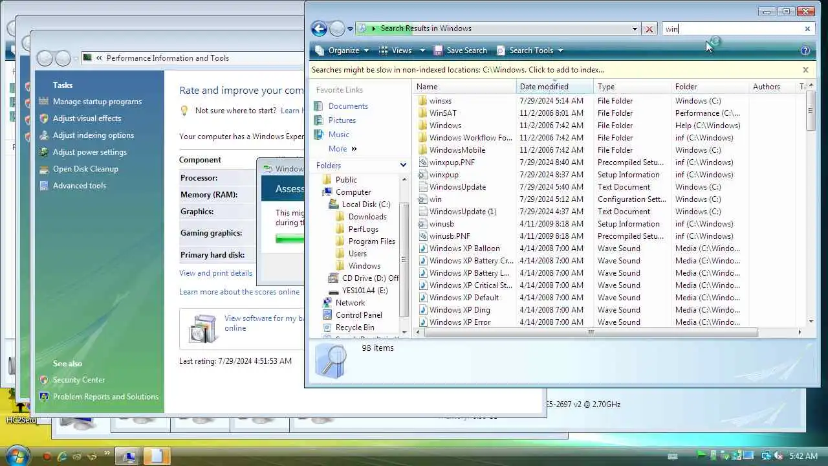Expand the address bar history dropdown
The width and height of the screenshot is (828, 466).
[x=635, y=29]
